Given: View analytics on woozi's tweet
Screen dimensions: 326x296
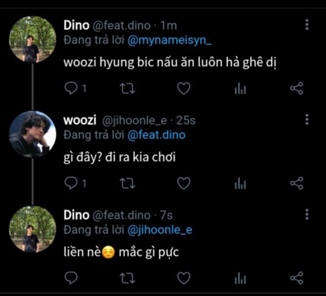Looking at the screenshot, I should point(240,184).
